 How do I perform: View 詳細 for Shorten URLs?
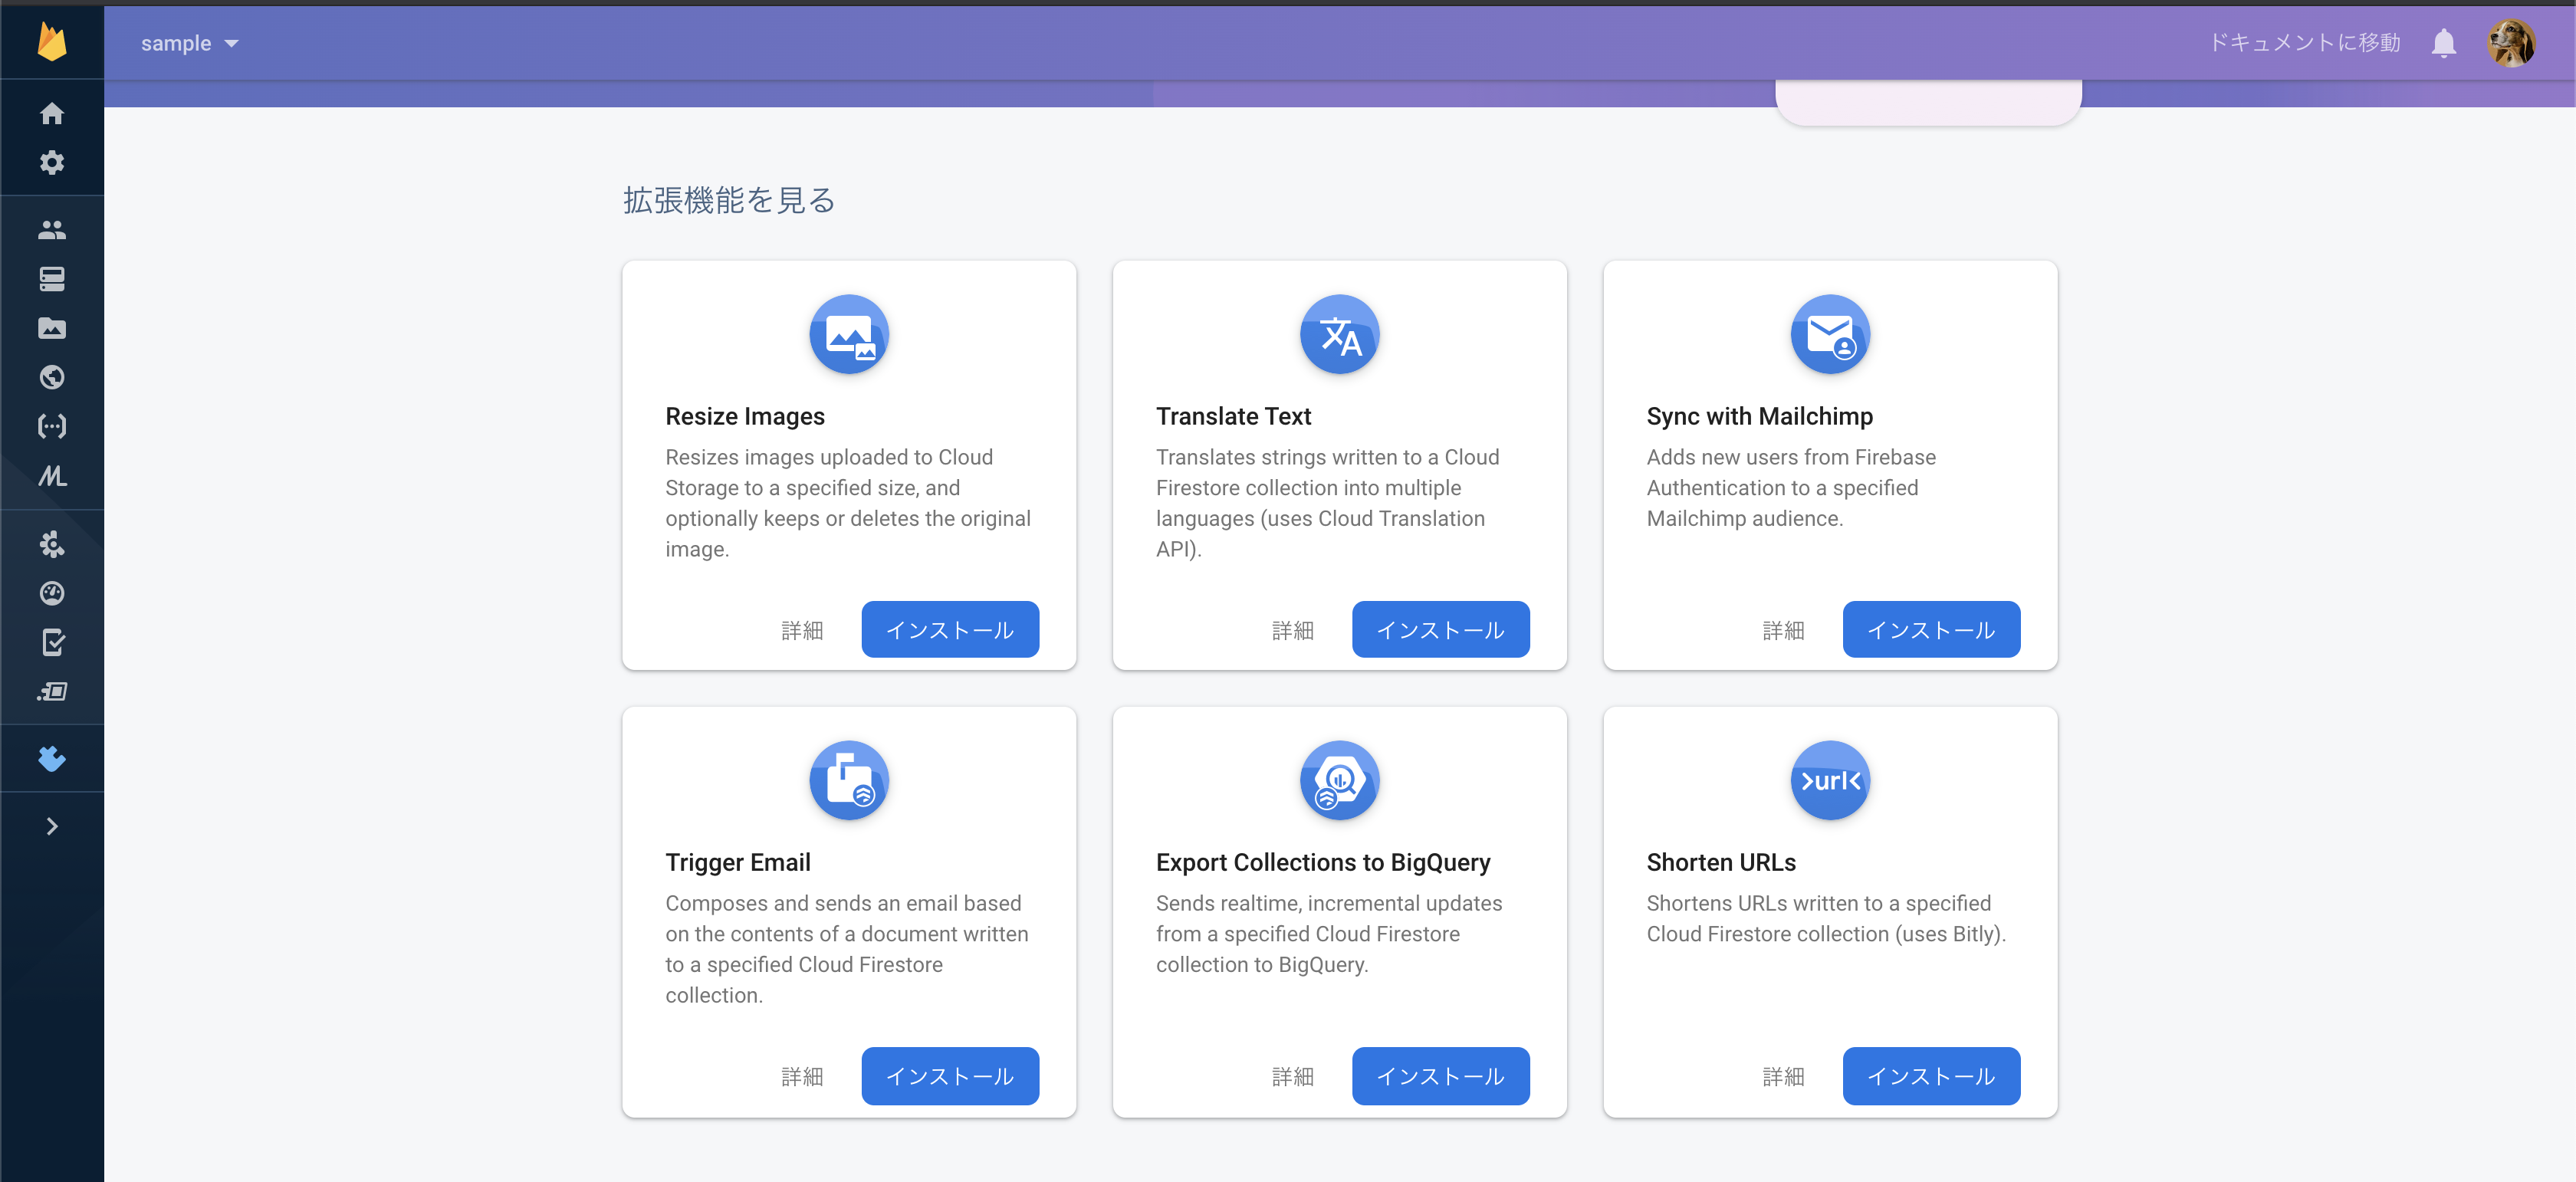pyautogui.click(x=1783, y=1076)
